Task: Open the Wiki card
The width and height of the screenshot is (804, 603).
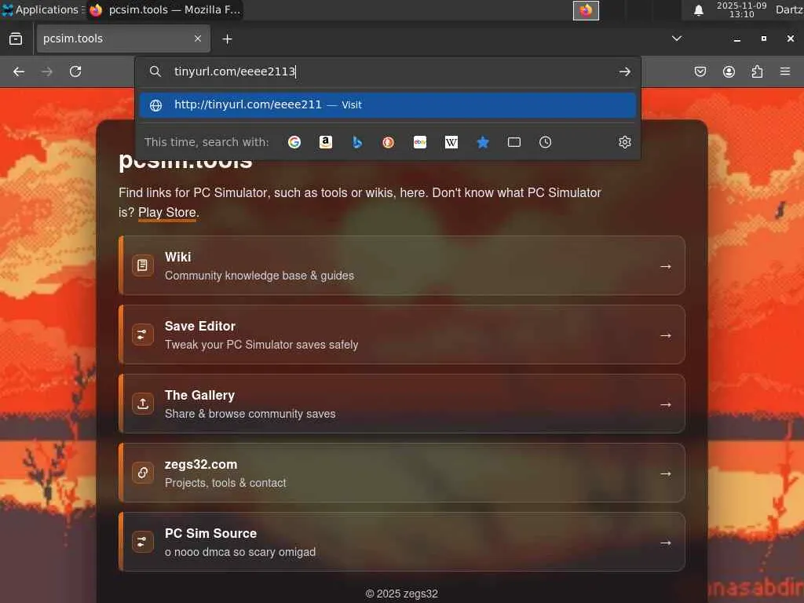Action: click(402, 265)
